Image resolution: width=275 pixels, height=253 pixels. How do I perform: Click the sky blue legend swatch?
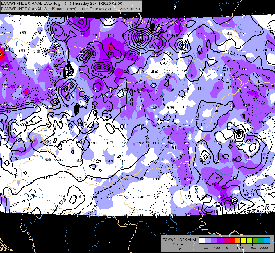[267, 241]
